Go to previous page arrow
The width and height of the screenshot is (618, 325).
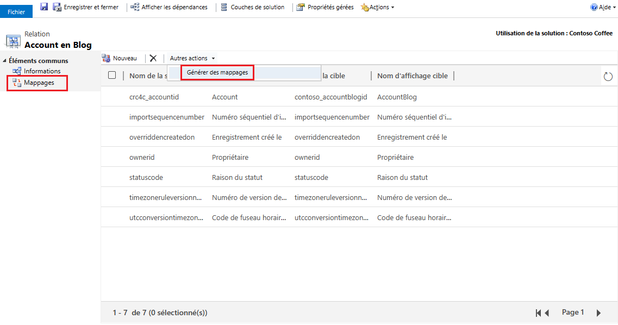[x=547, y=313]
